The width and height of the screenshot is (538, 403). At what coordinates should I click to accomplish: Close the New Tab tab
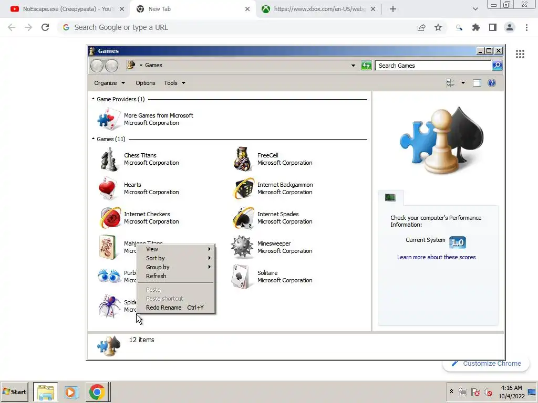pos(247,9)
